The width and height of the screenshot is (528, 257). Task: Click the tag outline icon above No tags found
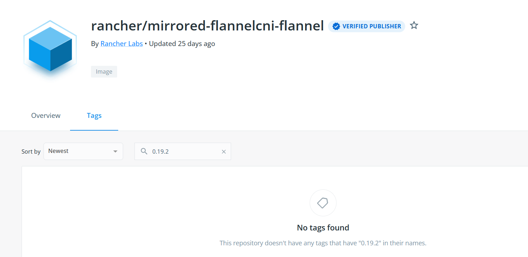[x=323, y=202]
